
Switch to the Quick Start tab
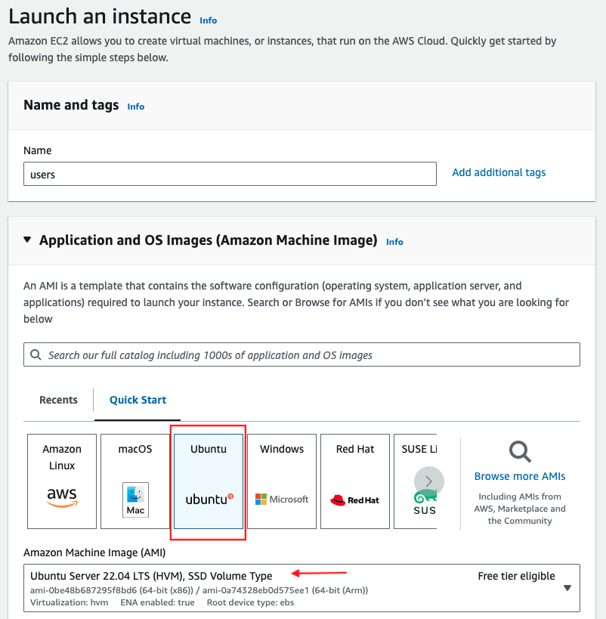click(138, 400)
